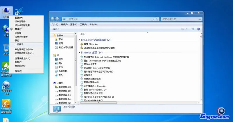Choose 断开网络驱动器(C)... from context menu
Viewport: 233px width, 122px height.
(27, 53)
